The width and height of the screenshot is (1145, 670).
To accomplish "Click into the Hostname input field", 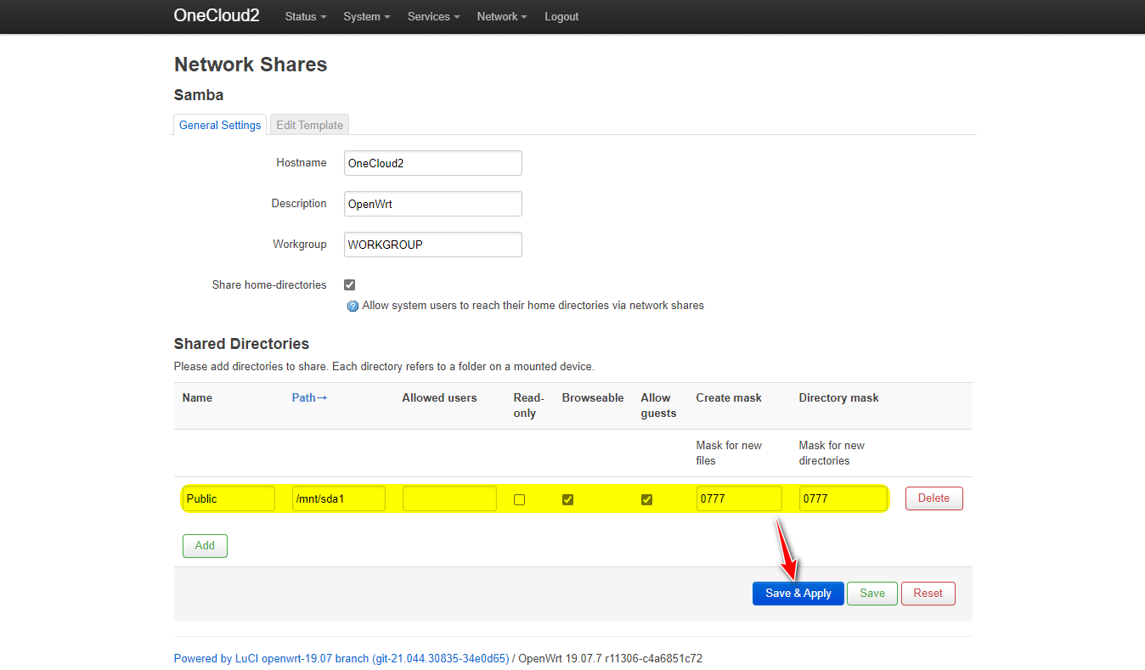I will coord(432,163).
